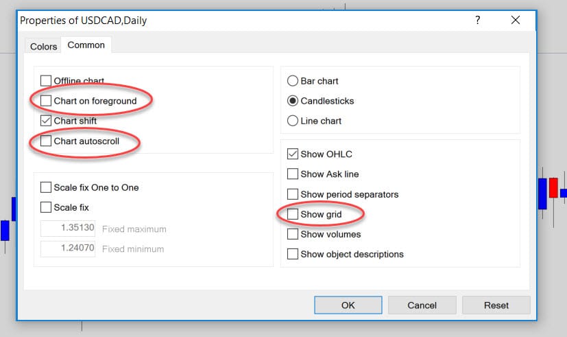Enable the Offline chart checkbox
Screen dimensions: 567x337
[x=46, y=81]
